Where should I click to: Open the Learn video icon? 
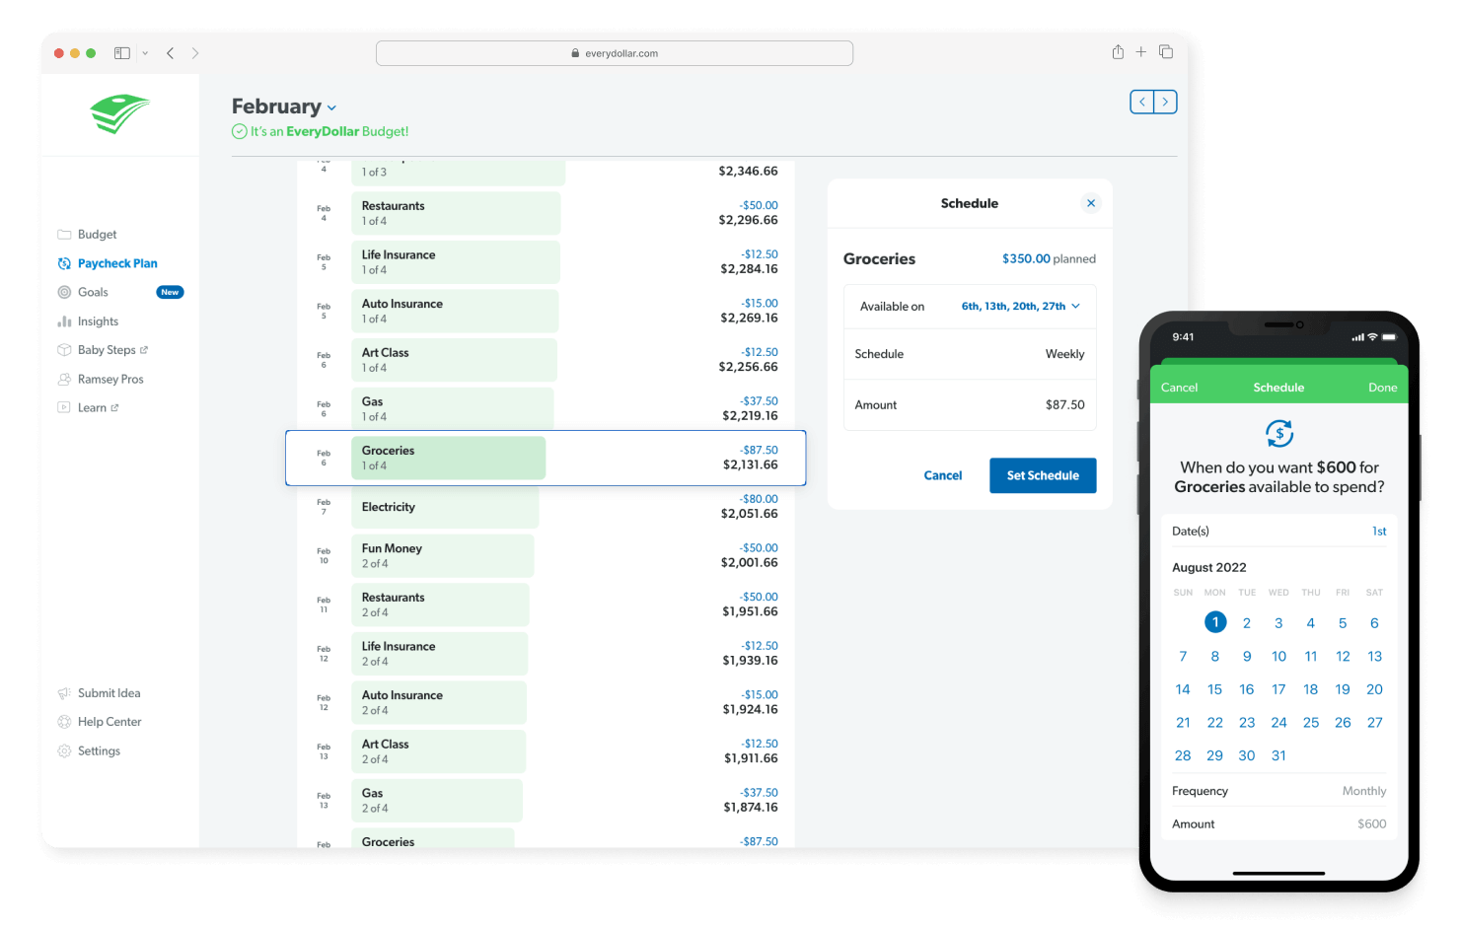(64, 407)
